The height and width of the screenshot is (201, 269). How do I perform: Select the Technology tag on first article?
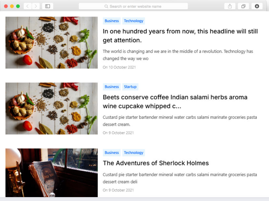pyautogui.click(x=134, y=21)
